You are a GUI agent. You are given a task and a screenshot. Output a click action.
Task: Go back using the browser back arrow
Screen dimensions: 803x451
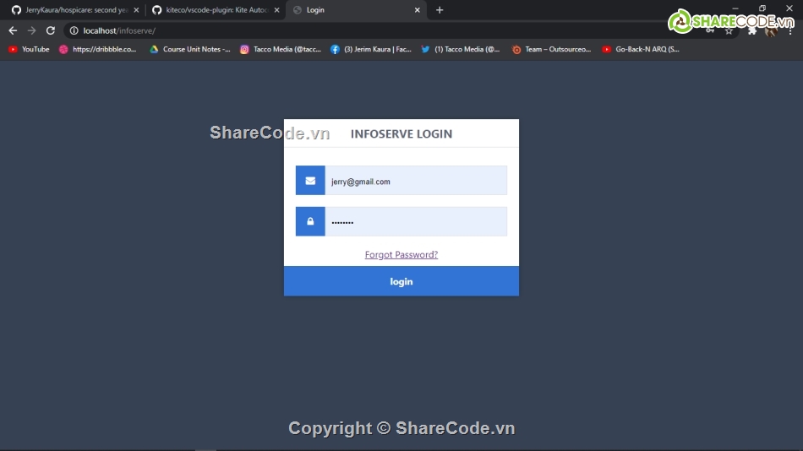(x=13, y=30)
